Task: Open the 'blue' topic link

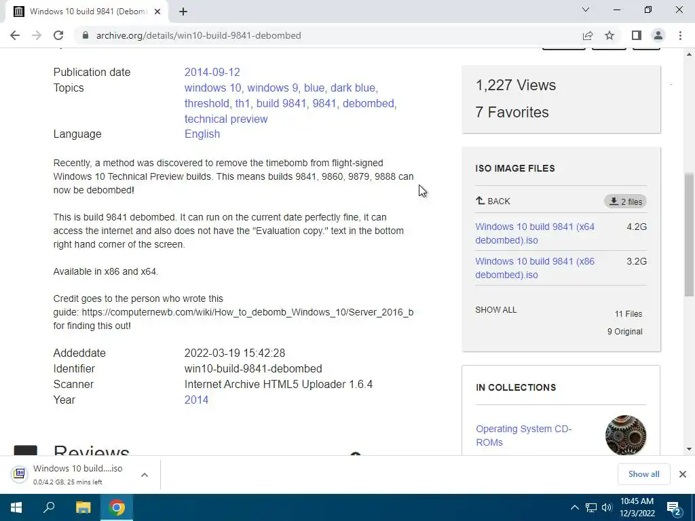Action: (314, 88)
